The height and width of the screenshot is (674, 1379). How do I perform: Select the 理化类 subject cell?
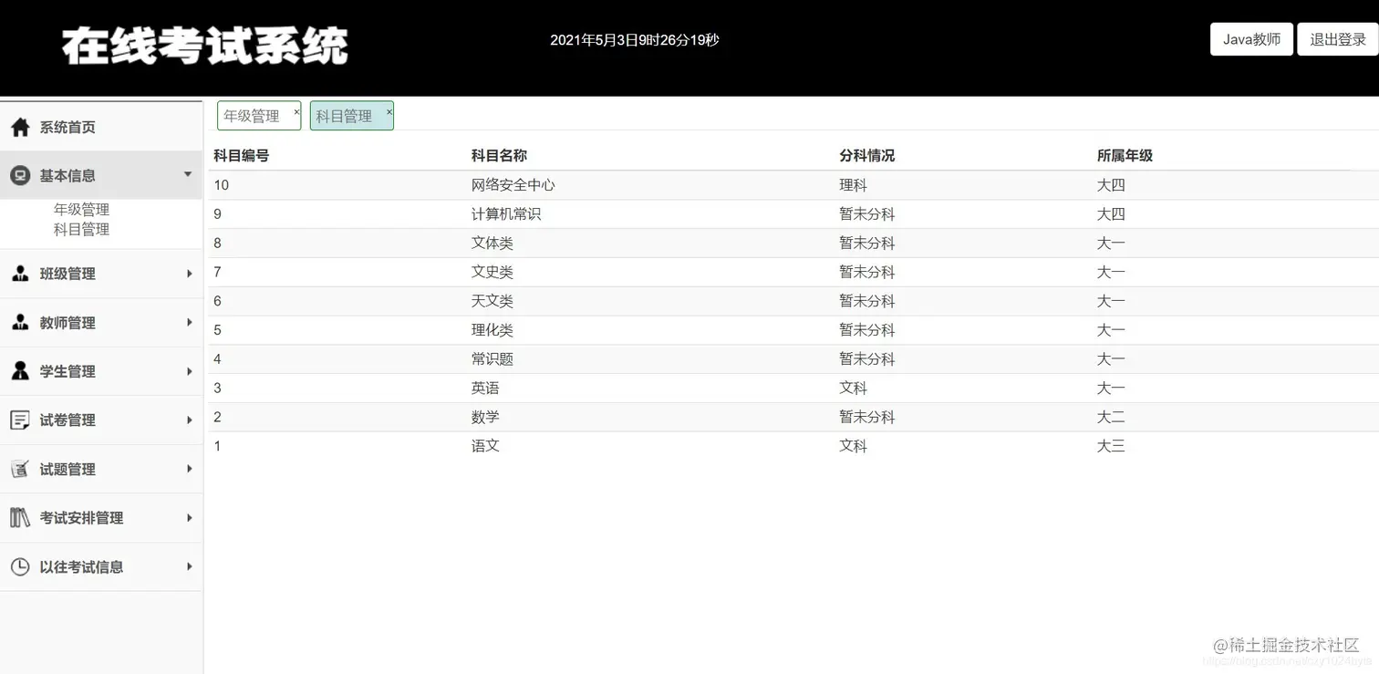pos(493,330)
